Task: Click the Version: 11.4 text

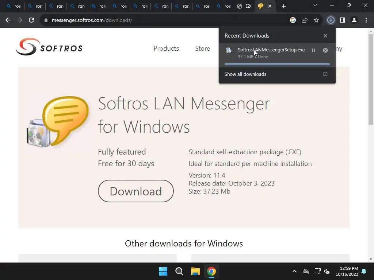Action: pyautogui.click(x=207, y=175)
